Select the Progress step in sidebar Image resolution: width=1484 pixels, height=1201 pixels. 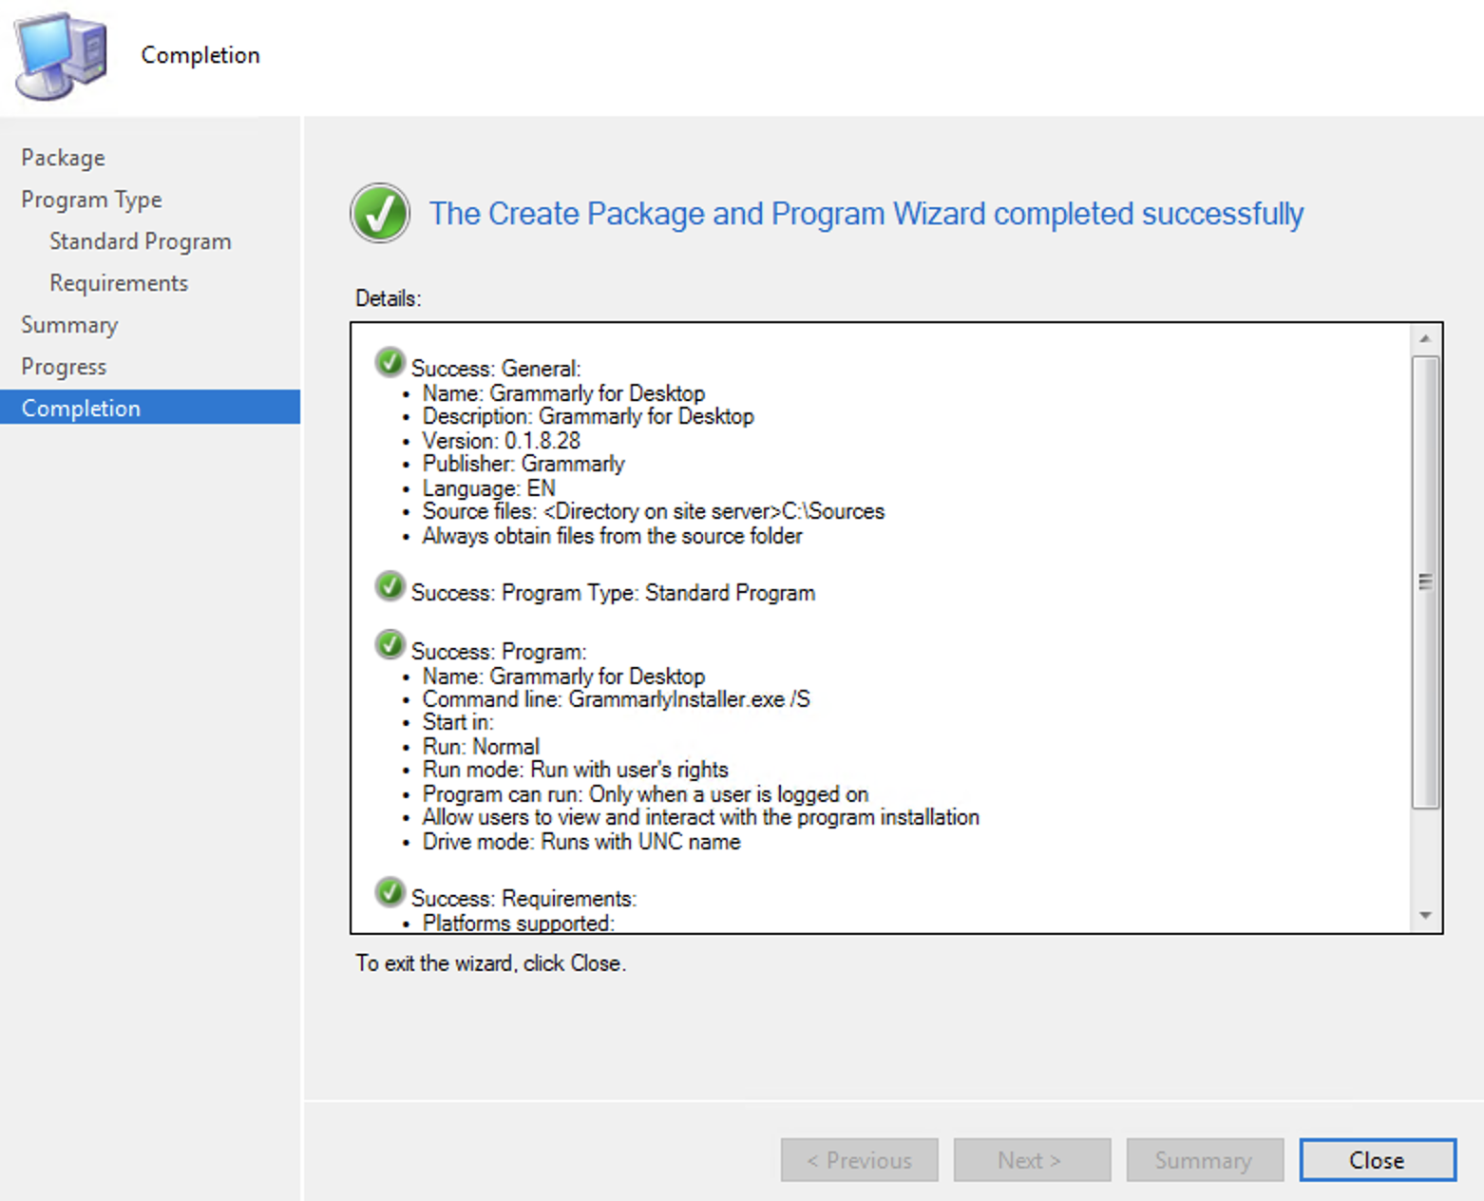click(64, 367)
